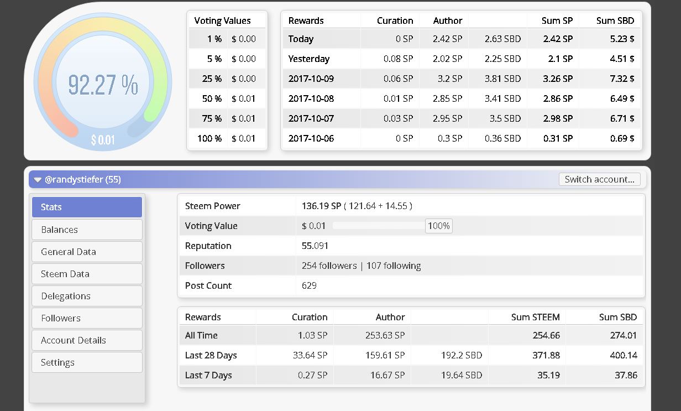This screenshot has width=681, height=411.
Task: Open the Balances tab
Action: [87, 230]
